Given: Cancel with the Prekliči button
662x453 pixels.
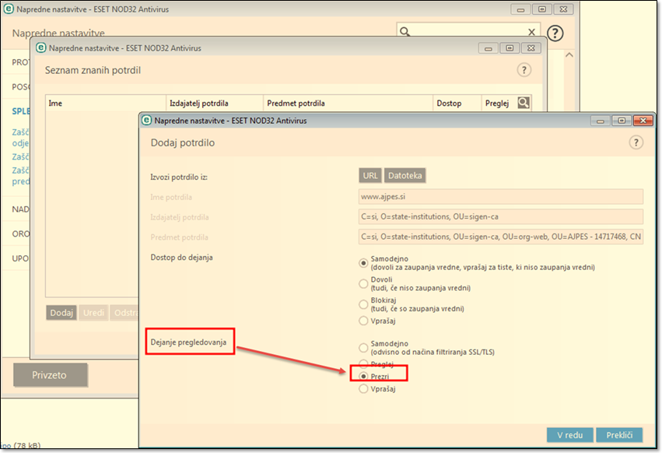Looking at the screenshot, I should [619, 435].
